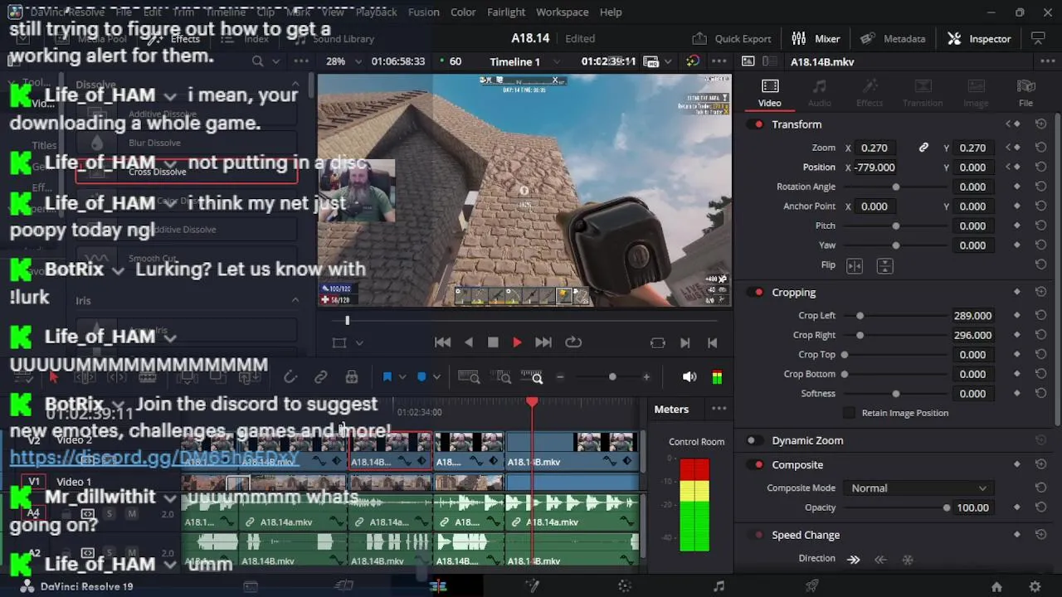Open Composite Mode dropdown

[x=918, y=488]
